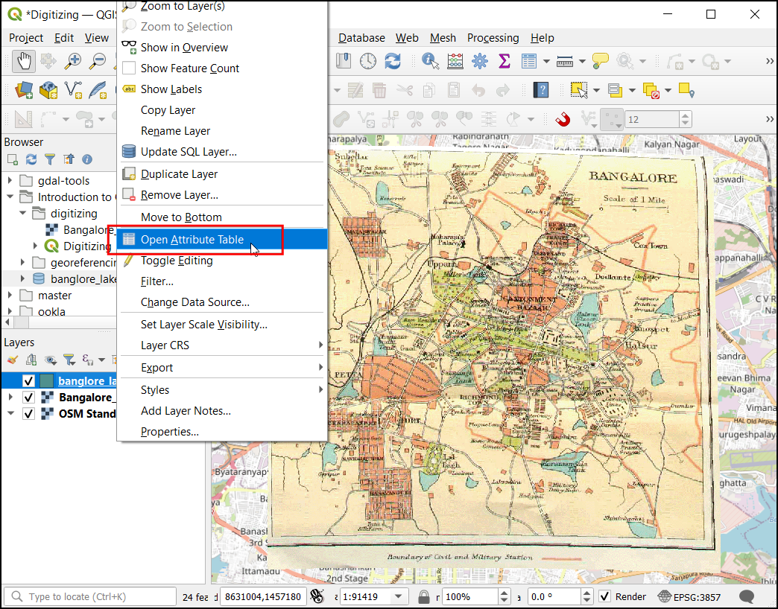This screenshot has height=609, width=778.
Task: Choose Remove Layer from context menu
Action: [222, 195]
